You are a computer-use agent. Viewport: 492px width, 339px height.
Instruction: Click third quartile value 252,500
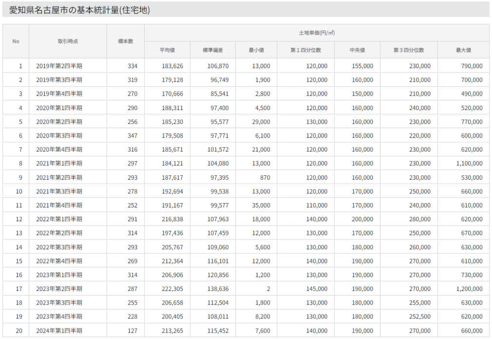(x=420, y=317)
